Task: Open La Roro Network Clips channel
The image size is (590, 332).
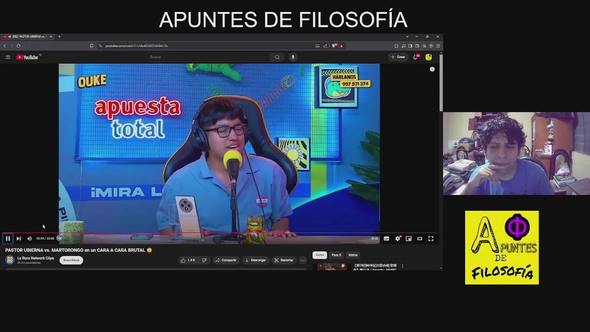Action: click(35, 258)
